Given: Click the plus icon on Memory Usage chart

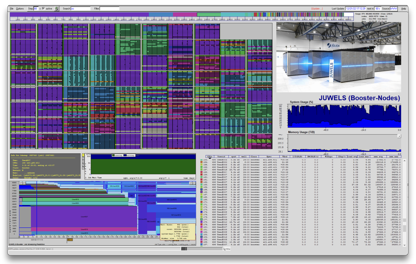Looking at the screenshot, I should [x=399, y=136].
